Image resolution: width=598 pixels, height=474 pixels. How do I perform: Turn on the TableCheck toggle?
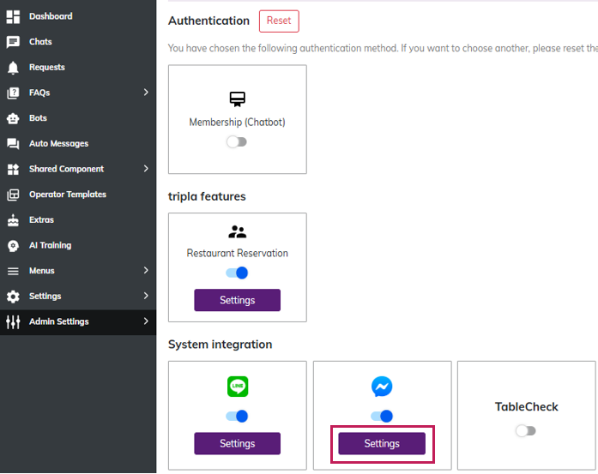click(x=525, y=431)
